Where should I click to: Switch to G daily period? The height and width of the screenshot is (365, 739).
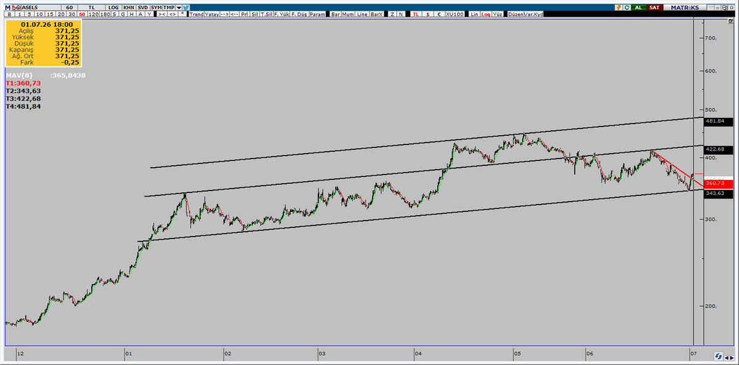coord(123,14)
